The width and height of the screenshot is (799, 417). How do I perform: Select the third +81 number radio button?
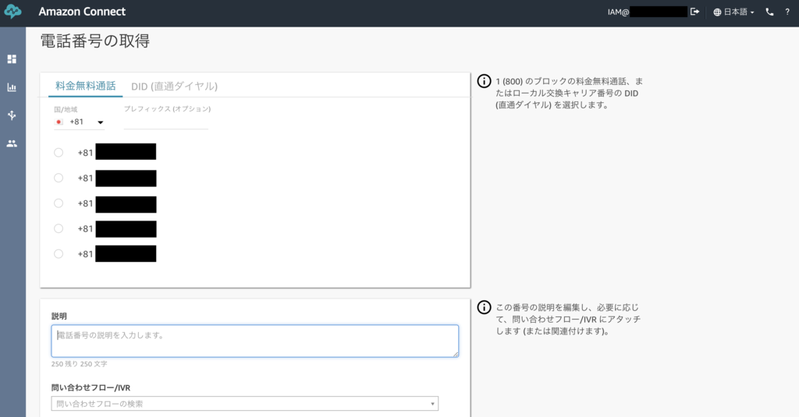pyautogui.click(x=59, y=203)
